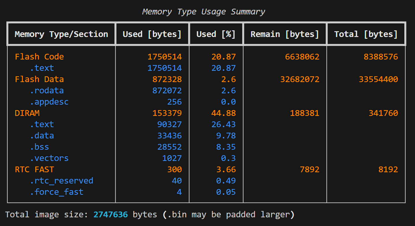Click the .data used bytes 33436
Image resolution: width=415 pixels, height=226 pixels.
point(170,136)
